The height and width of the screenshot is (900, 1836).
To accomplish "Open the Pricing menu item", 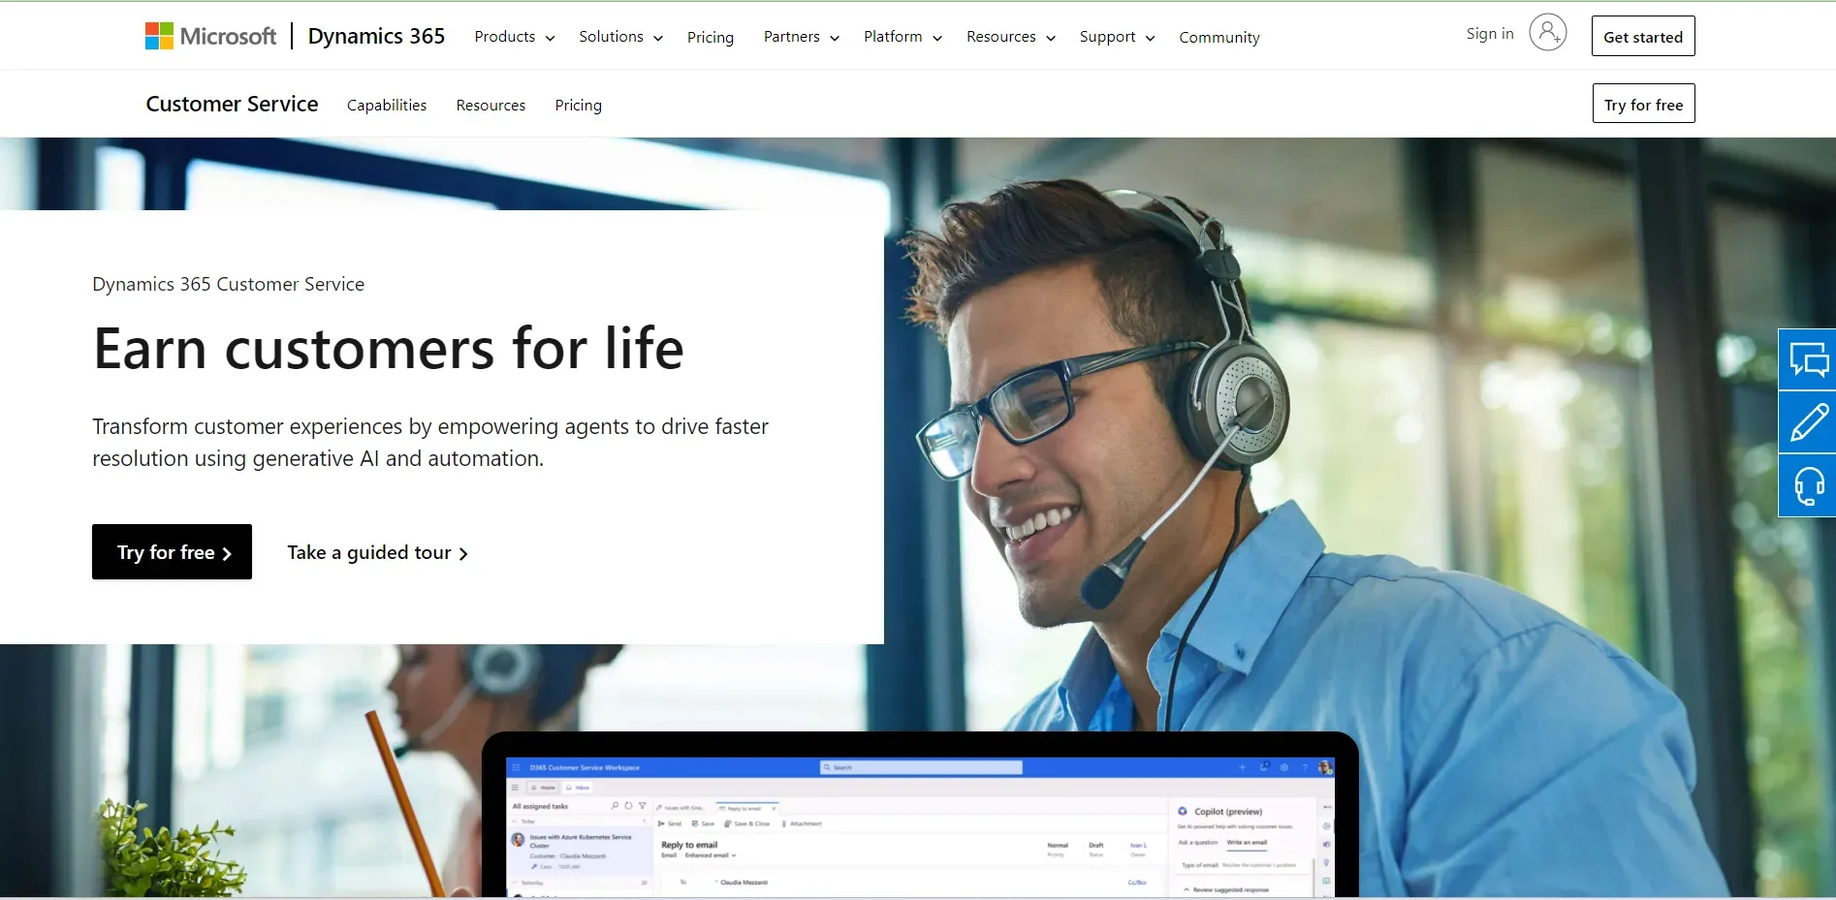I will pos(710,37).
